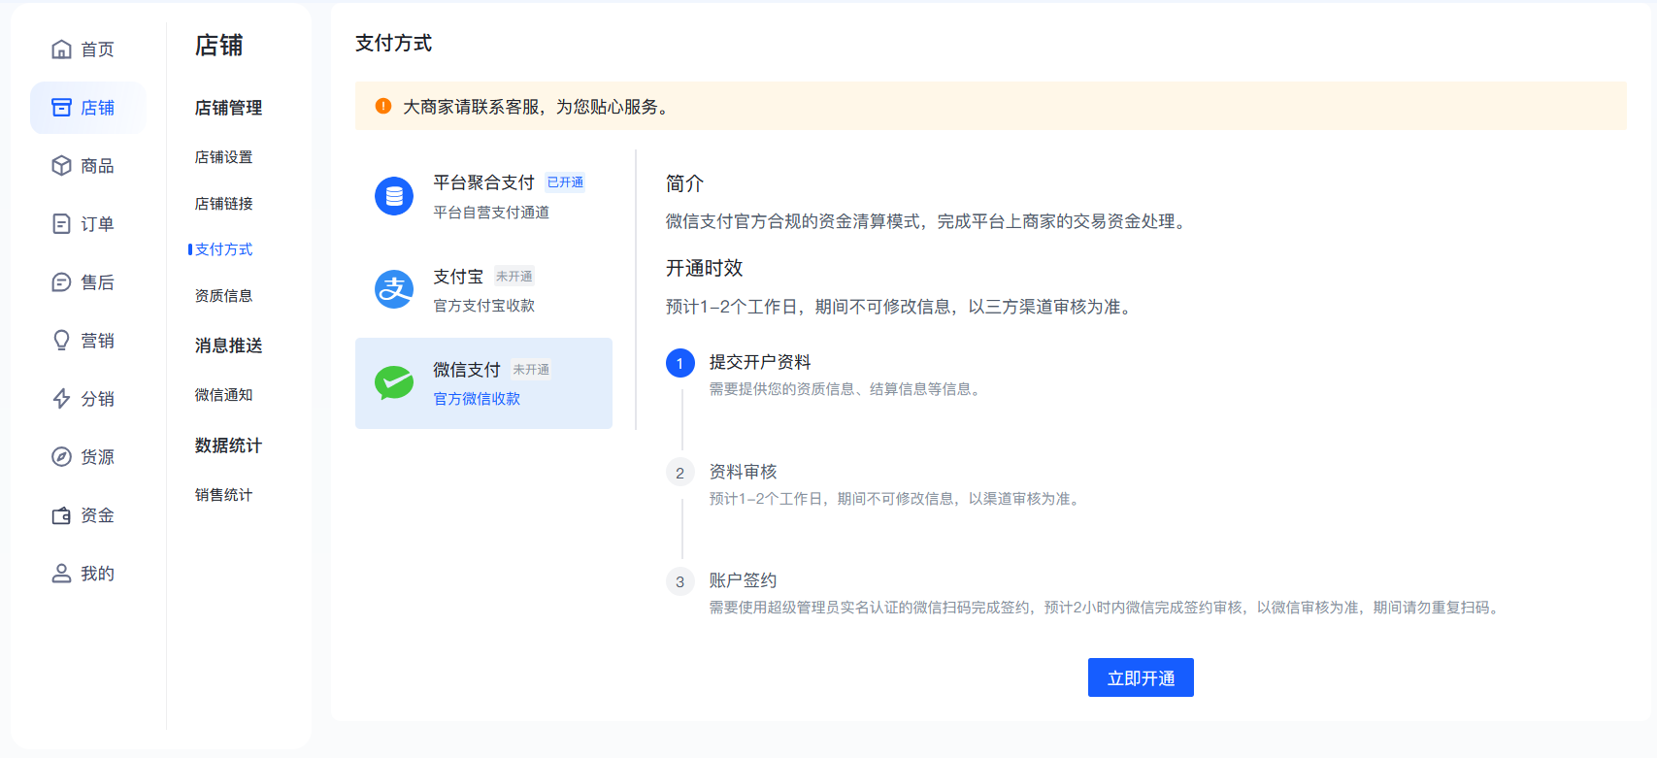
Task: Click the WeChat Pay green logo
Action: tap(394, 383)
